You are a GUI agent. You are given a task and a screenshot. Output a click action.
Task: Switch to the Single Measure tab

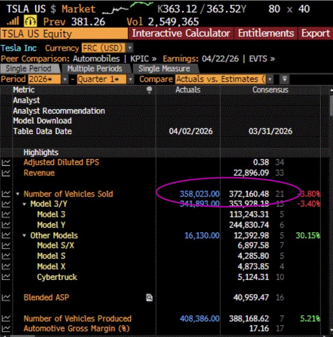pos(164,68)
